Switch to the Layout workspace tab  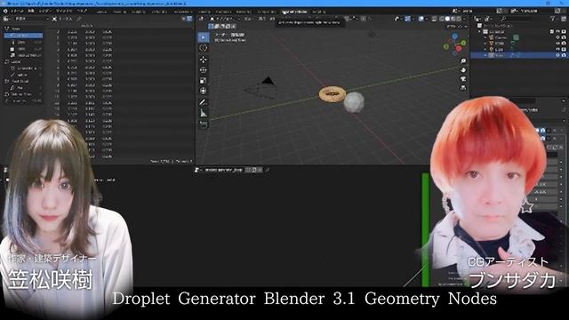[x=101, y=12]
